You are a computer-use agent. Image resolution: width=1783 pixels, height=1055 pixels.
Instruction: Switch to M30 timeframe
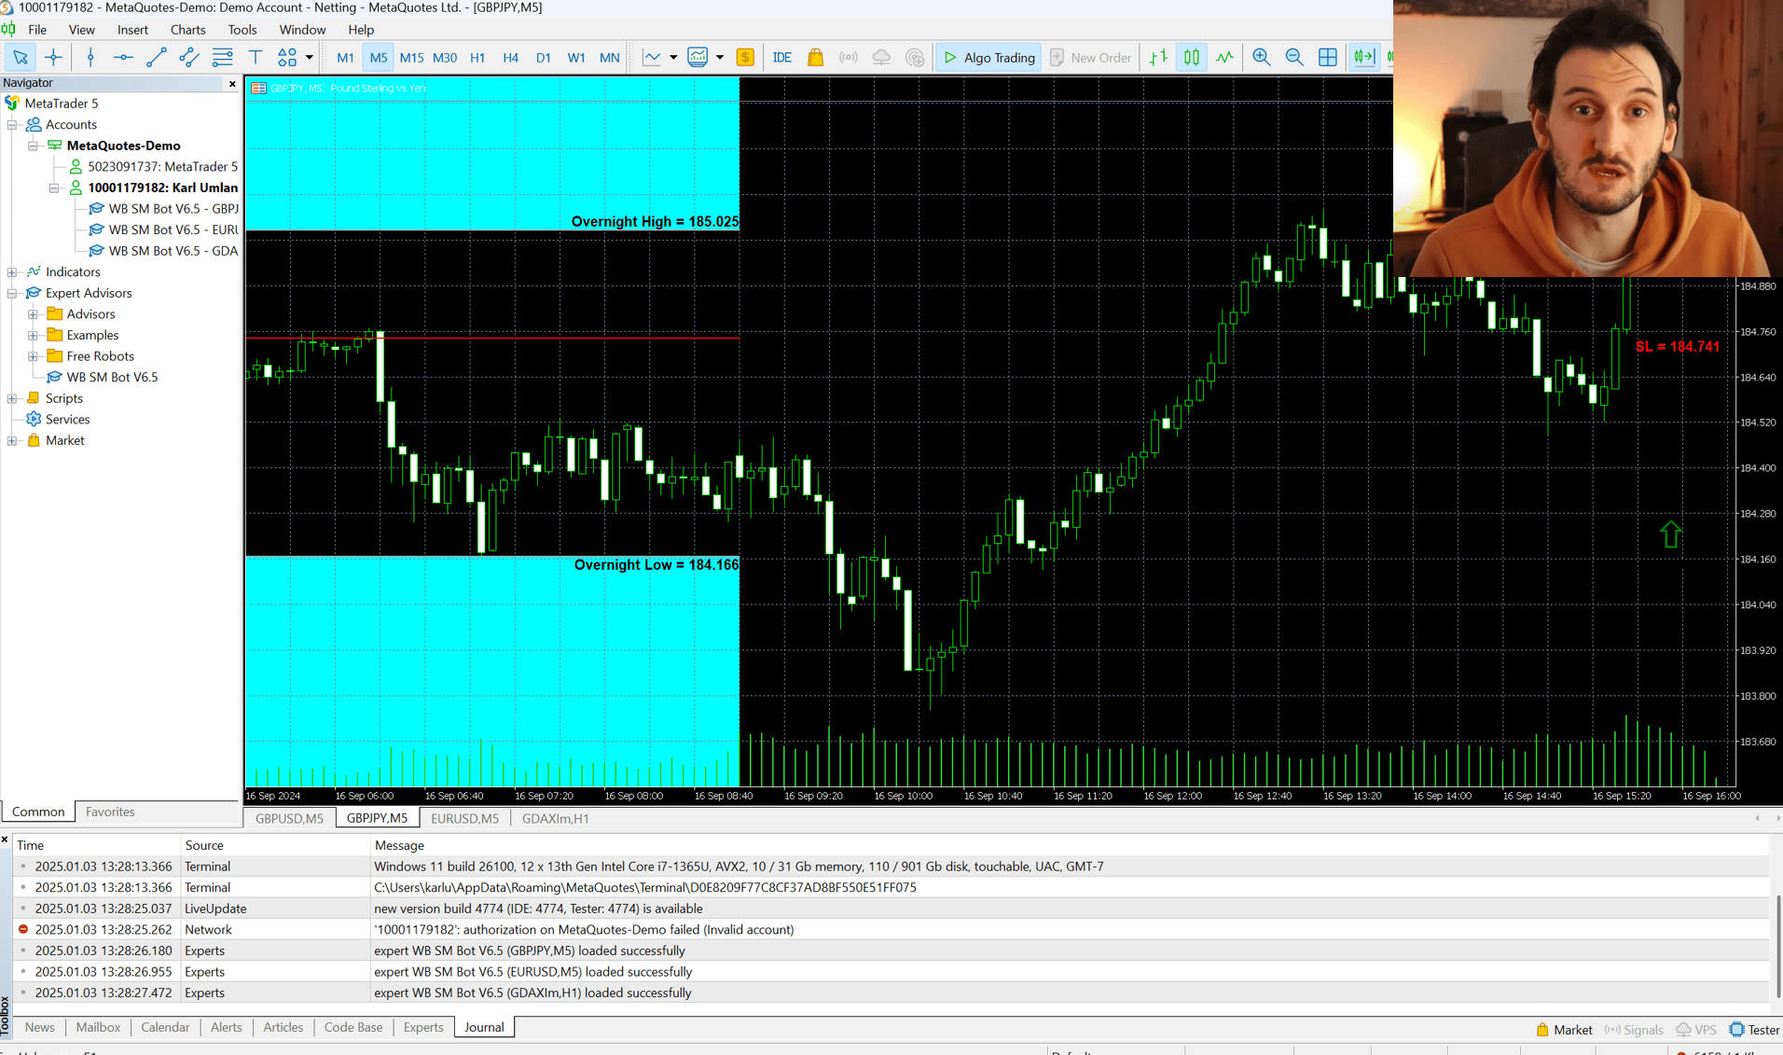(x=445, y=58)
